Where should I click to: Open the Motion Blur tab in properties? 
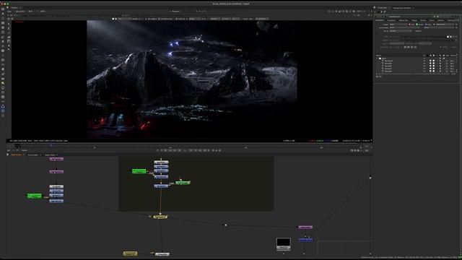[404, 20]
